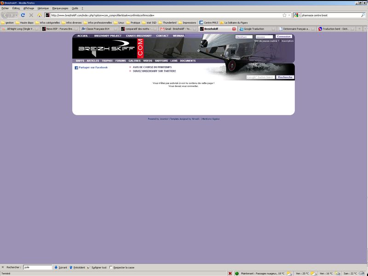Viewport: 368px width, 276px height.
Task: Click the site favicon in the address bar
Action: point(48,15)
